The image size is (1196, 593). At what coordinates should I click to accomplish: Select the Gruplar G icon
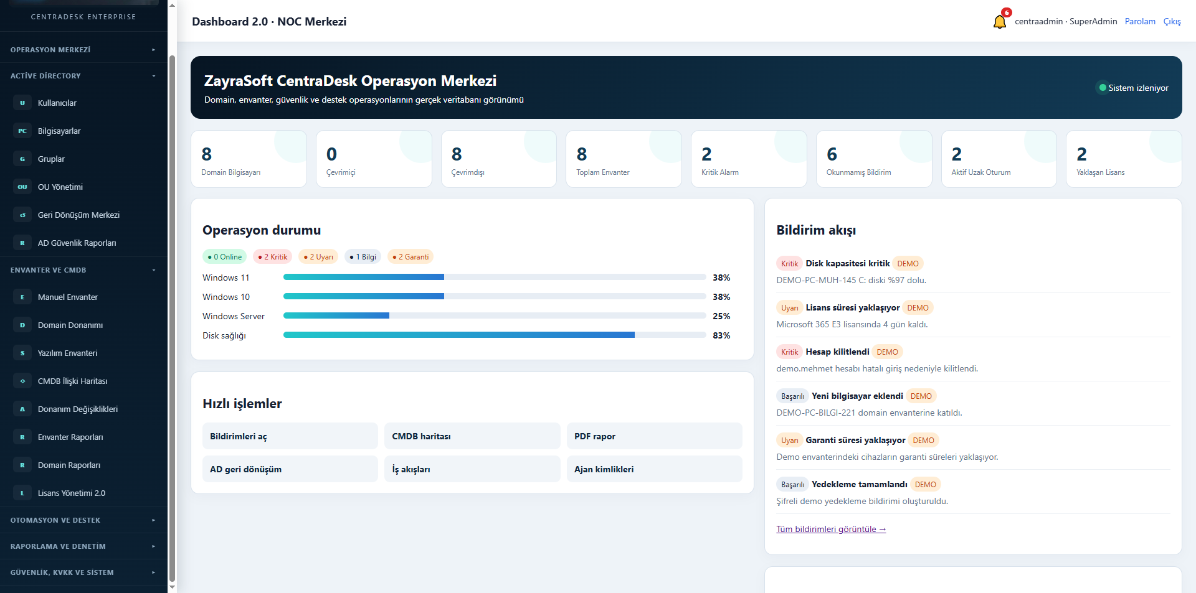coord(22,159)
